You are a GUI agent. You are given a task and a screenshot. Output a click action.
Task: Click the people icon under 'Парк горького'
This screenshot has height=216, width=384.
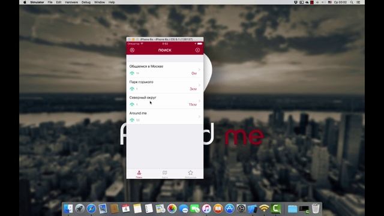tap(132, 89)
